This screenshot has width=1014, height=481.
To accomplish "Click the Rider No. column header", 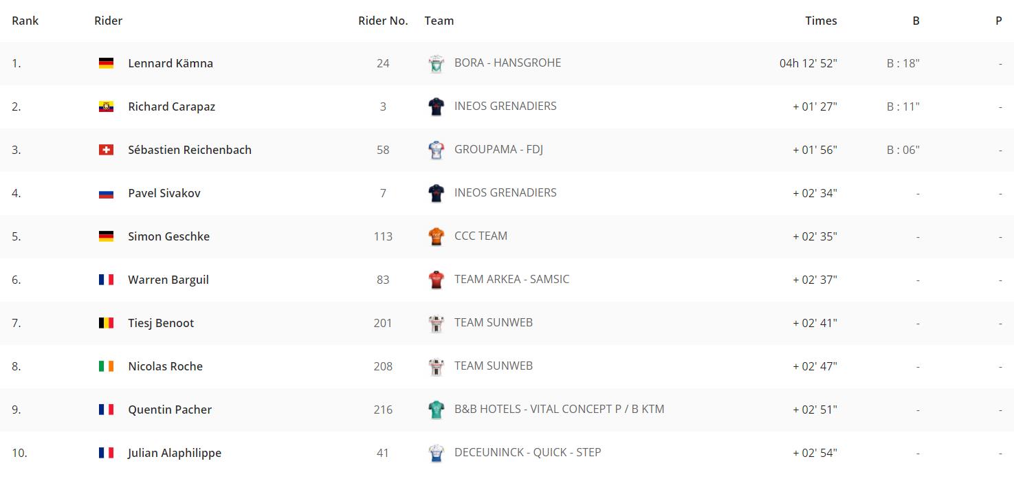I will tap(383, 21).
